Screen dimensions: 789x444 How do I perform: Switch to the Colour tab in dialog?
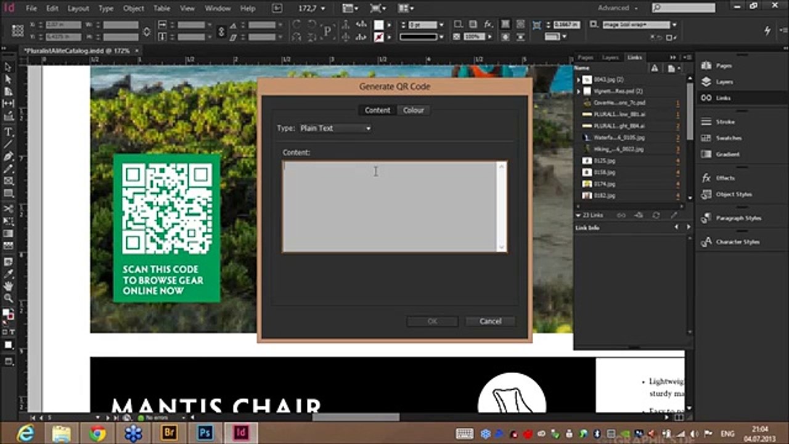pyautogui.click(x=414, y=110)
